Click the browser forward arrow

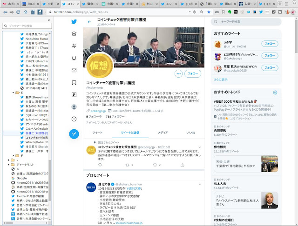pyautogui.click(x=12, y=12)
